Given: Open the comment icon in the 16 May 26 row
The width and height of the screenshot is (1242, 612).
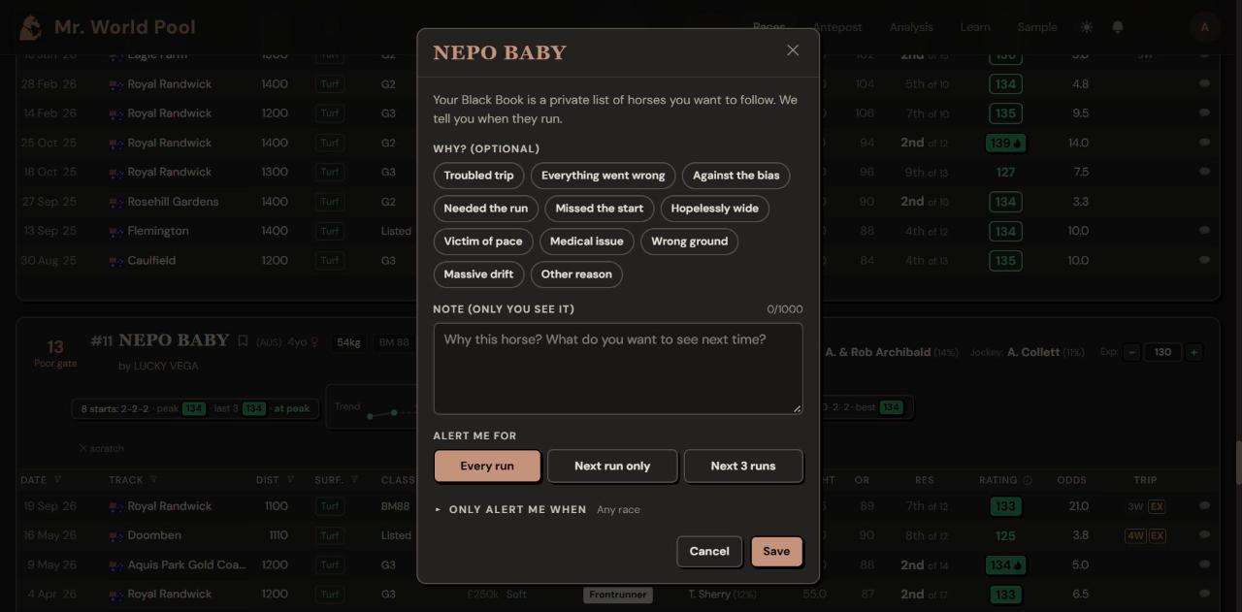Looking at the screenshot, I should point(1204,535).
